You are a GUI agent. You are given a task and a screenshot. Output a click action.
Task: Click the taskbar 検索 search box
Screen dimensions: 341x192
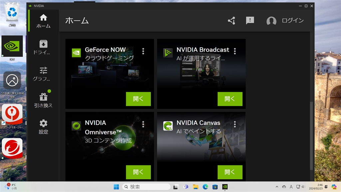[146, 187]
